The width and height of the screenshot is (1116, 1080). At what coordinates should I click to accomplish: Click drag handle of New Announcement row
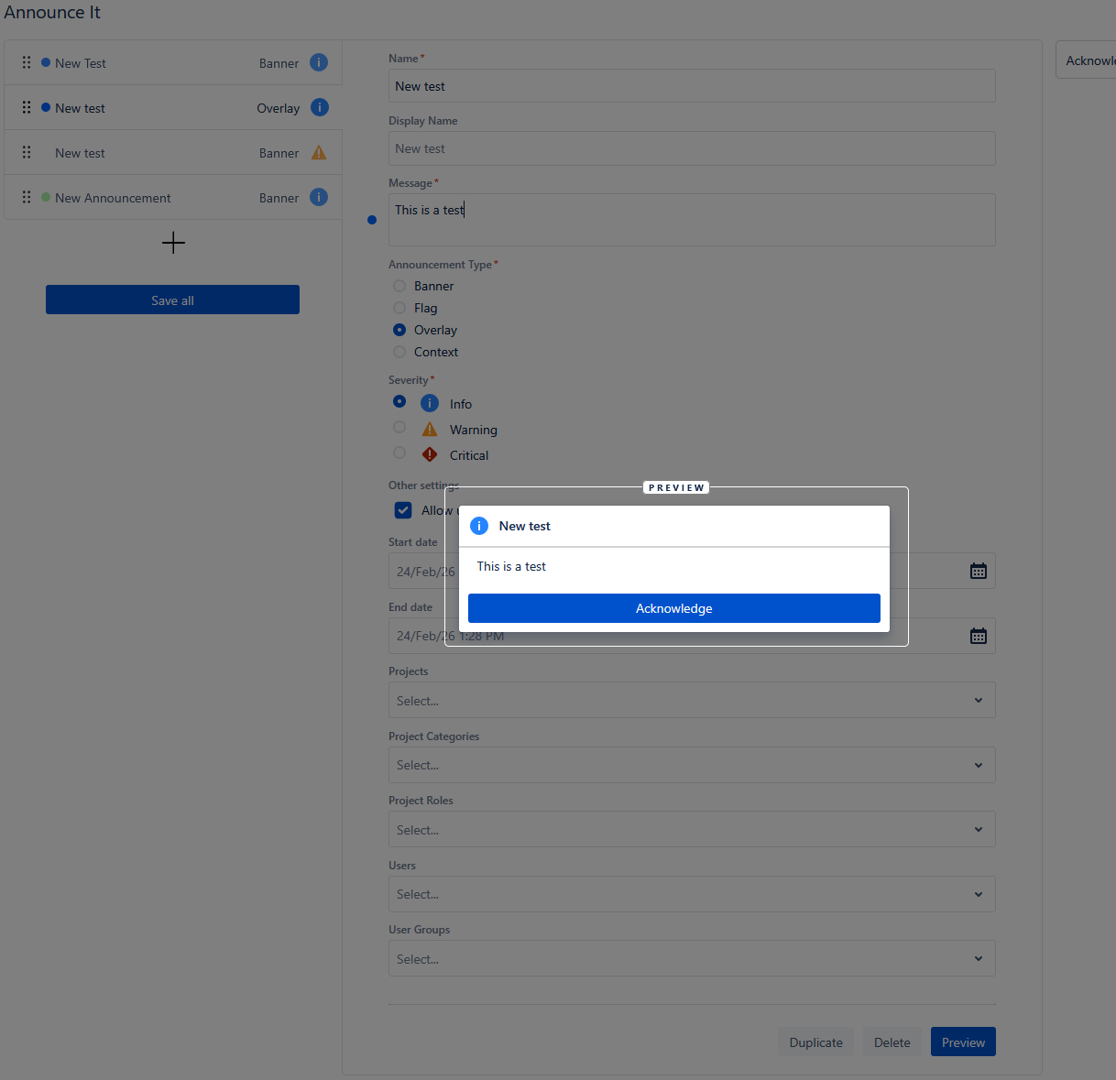pos(27,197)
